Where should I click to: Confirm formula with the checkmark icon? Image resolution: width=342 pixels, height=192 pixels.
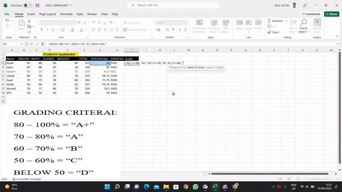pos(37,44)
